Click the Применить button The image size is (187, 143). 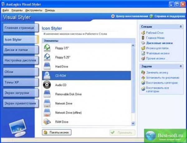[x=122, y=132]
